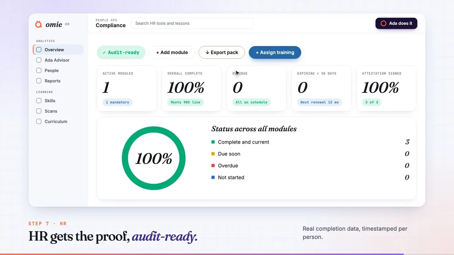Click the "ATTESTATION SIGNED" card label

(x=382, y=74)
